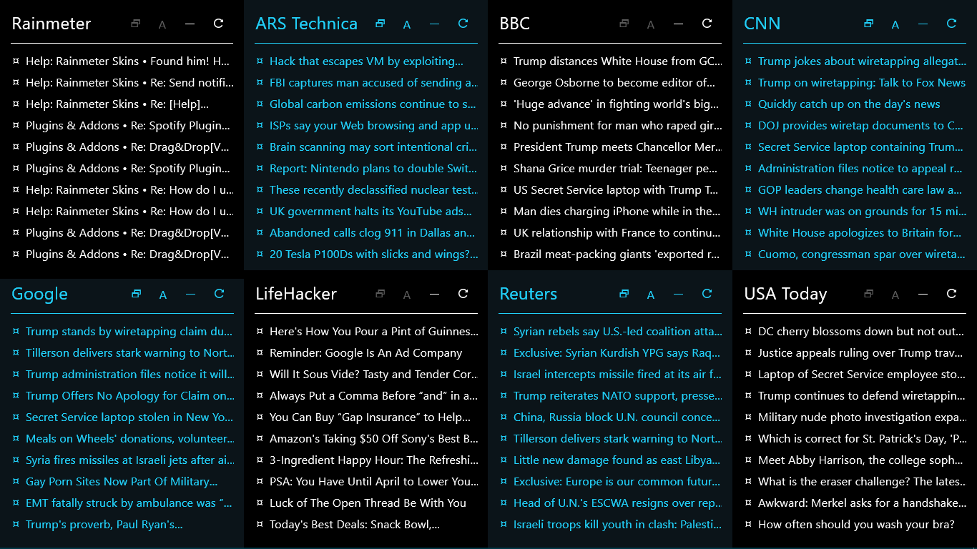This screenshot has width=977, height=549.
Task: Refresh the BBC feed
Action: click(x=707, y=24)
